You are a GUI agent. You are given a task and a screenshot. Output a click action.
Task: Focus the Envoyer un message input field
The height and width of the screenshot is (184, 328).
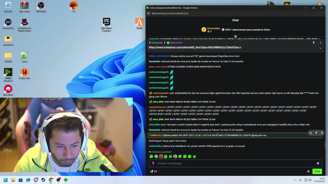[235, 164]
